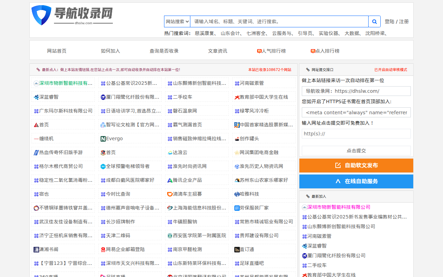Open 今时比查询 link

118,194
